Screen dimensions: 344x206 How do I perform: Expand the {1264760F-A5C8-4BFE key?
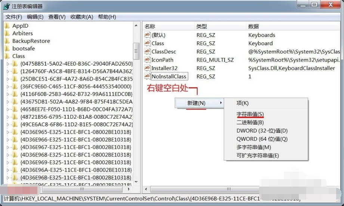8,71
